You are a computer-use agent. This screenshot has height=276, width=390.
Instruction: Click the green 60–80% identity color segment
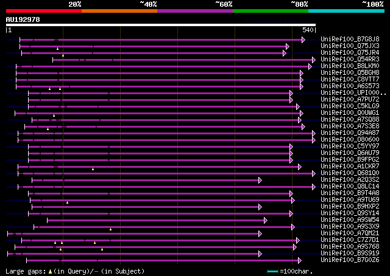click(x=271, y=11)
